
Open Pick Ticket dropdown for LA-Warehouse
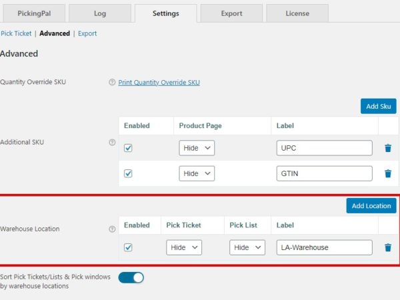coord(184,247)
